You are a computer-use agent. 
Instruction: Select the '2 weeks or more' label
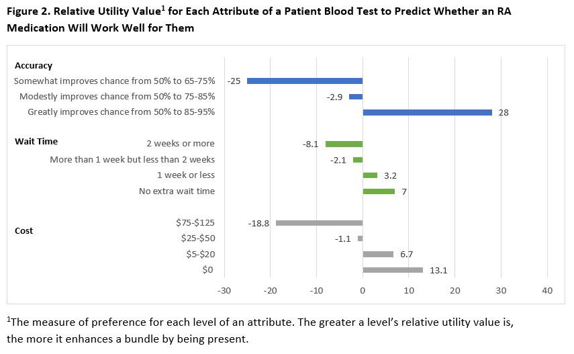point(181,144)
